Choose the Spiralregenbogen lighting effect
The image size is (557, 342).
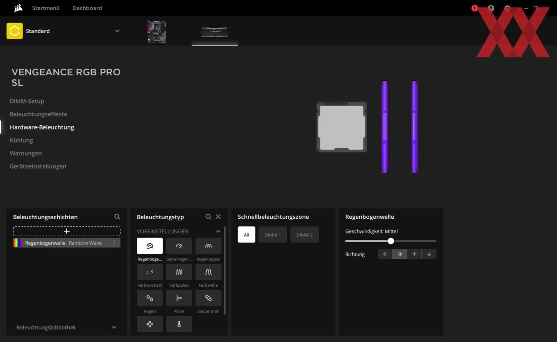[179, 246]
